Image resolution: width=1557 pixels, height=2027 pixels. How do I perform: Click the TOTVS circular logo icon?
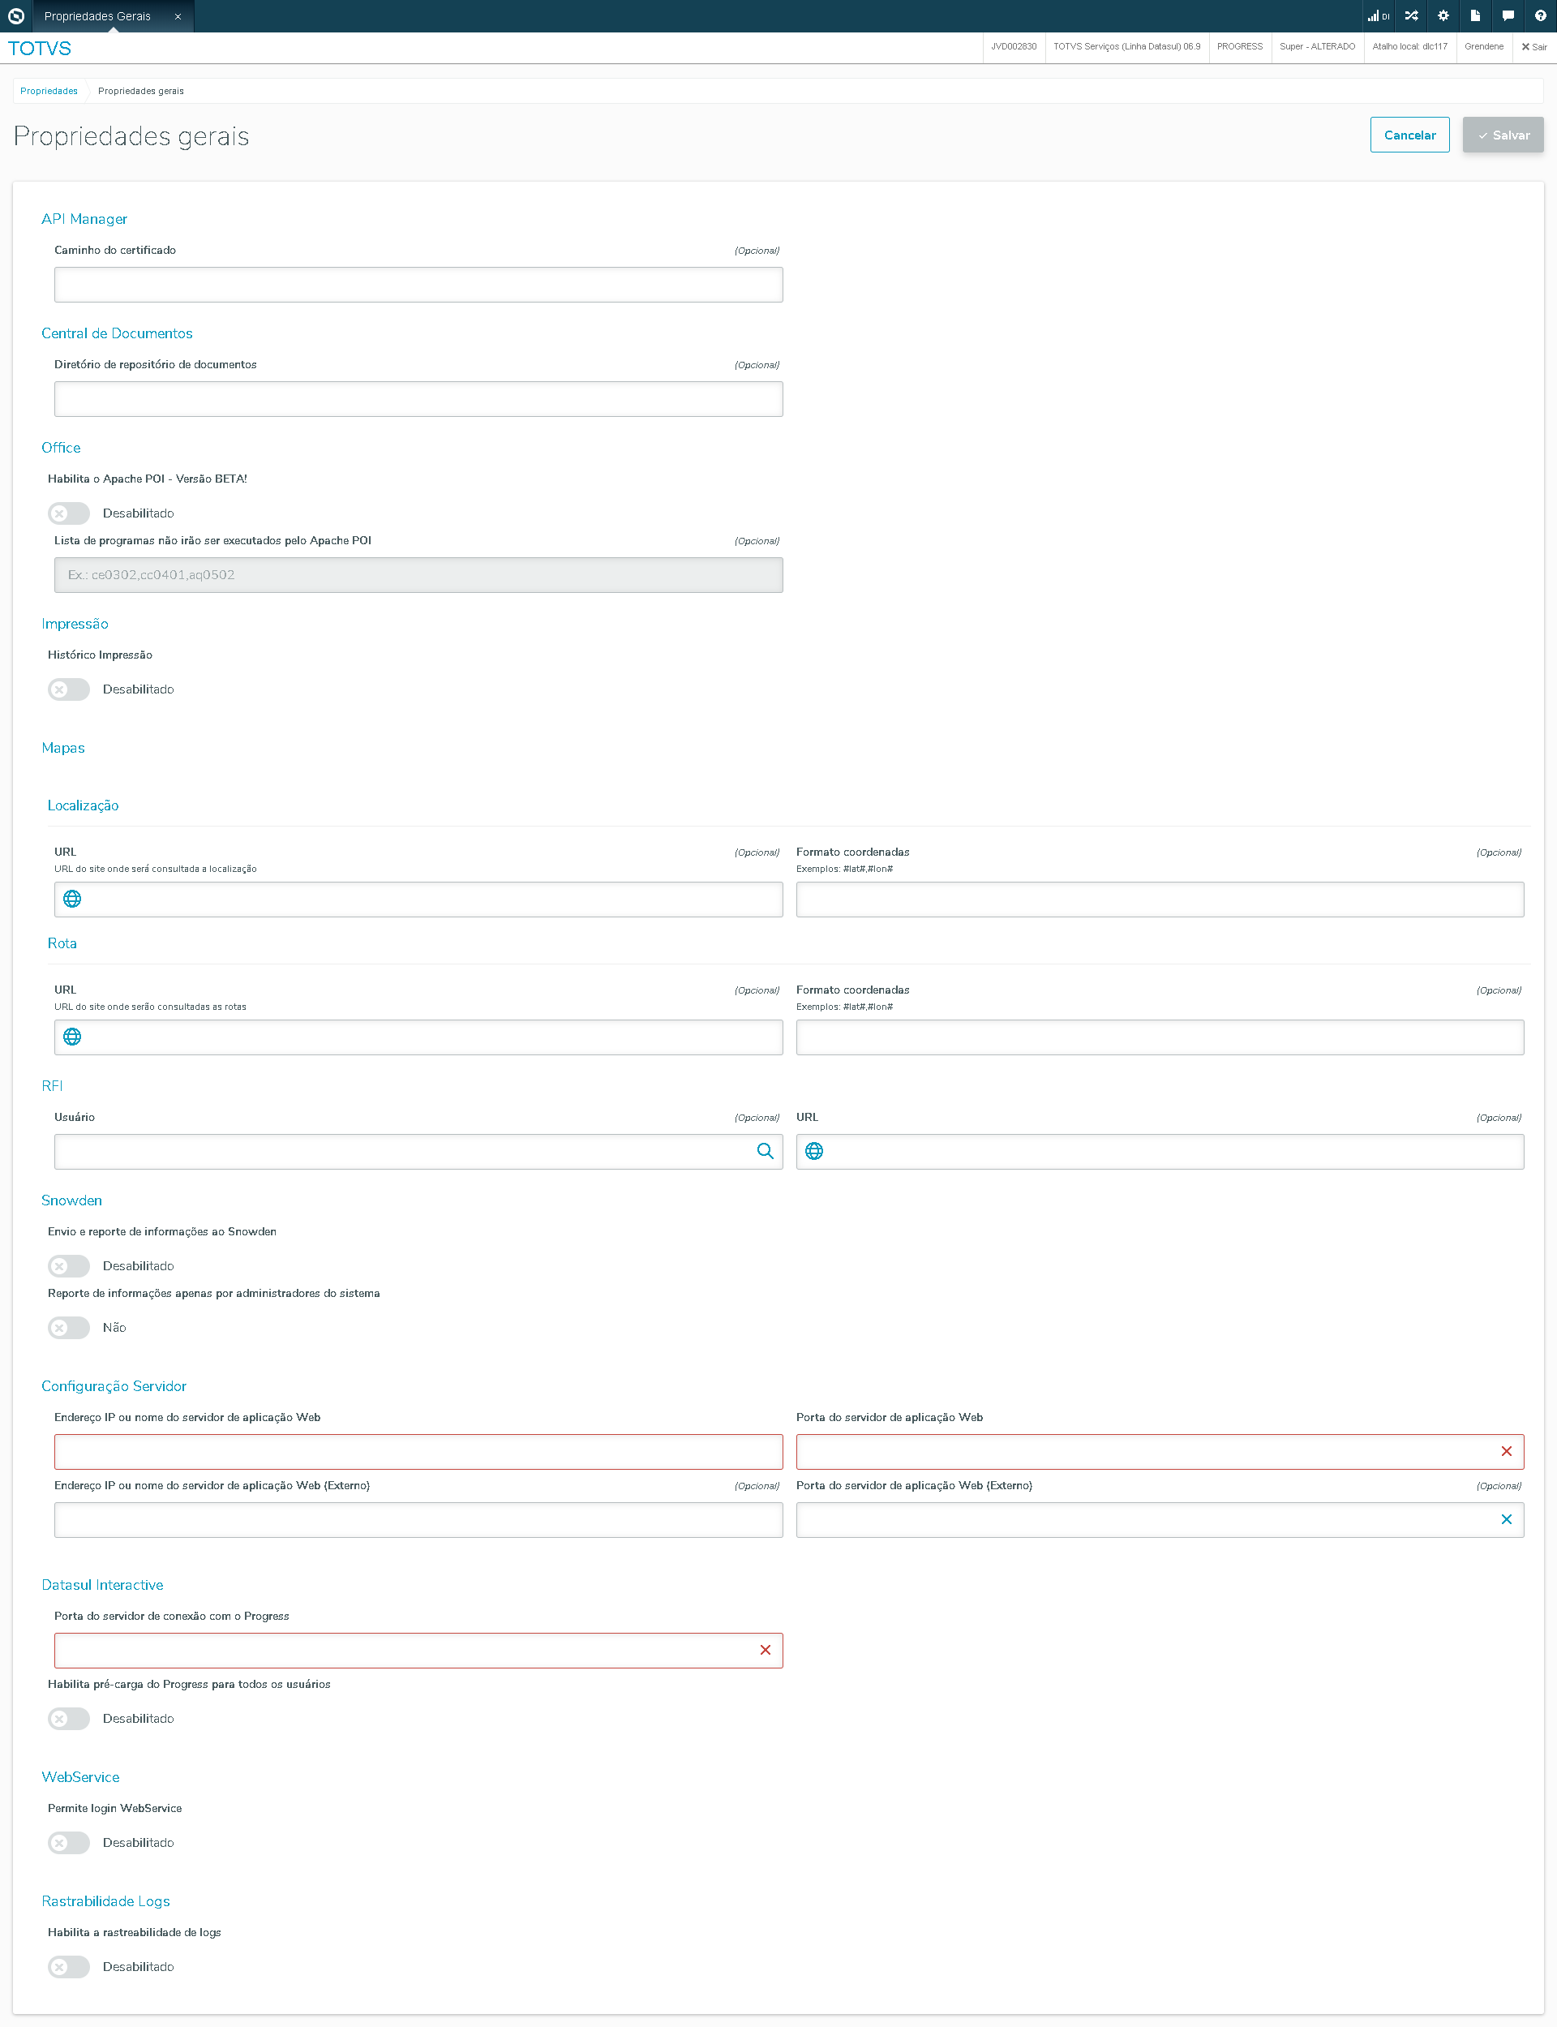15,15
